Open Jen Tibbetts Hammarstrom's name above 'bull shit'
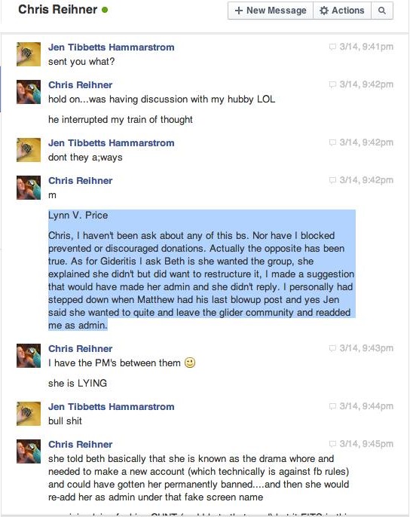The height and width of the screenshot is (517, 410). [x=111, y=406]
